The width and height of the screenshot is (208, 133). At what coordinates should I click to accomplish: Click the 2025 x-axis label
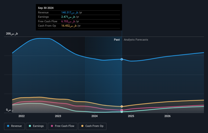(131, 116)
